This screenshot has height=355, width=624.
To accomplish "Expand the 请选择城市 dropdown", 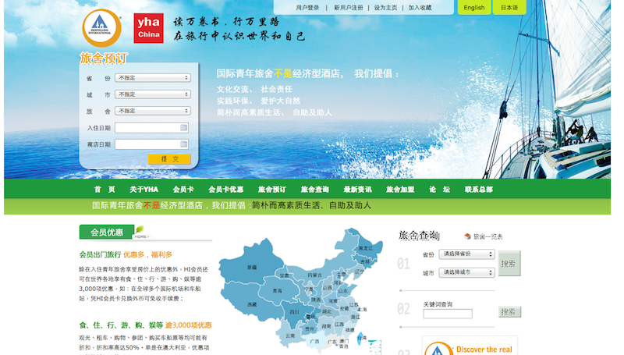I will tap(466, 272).
